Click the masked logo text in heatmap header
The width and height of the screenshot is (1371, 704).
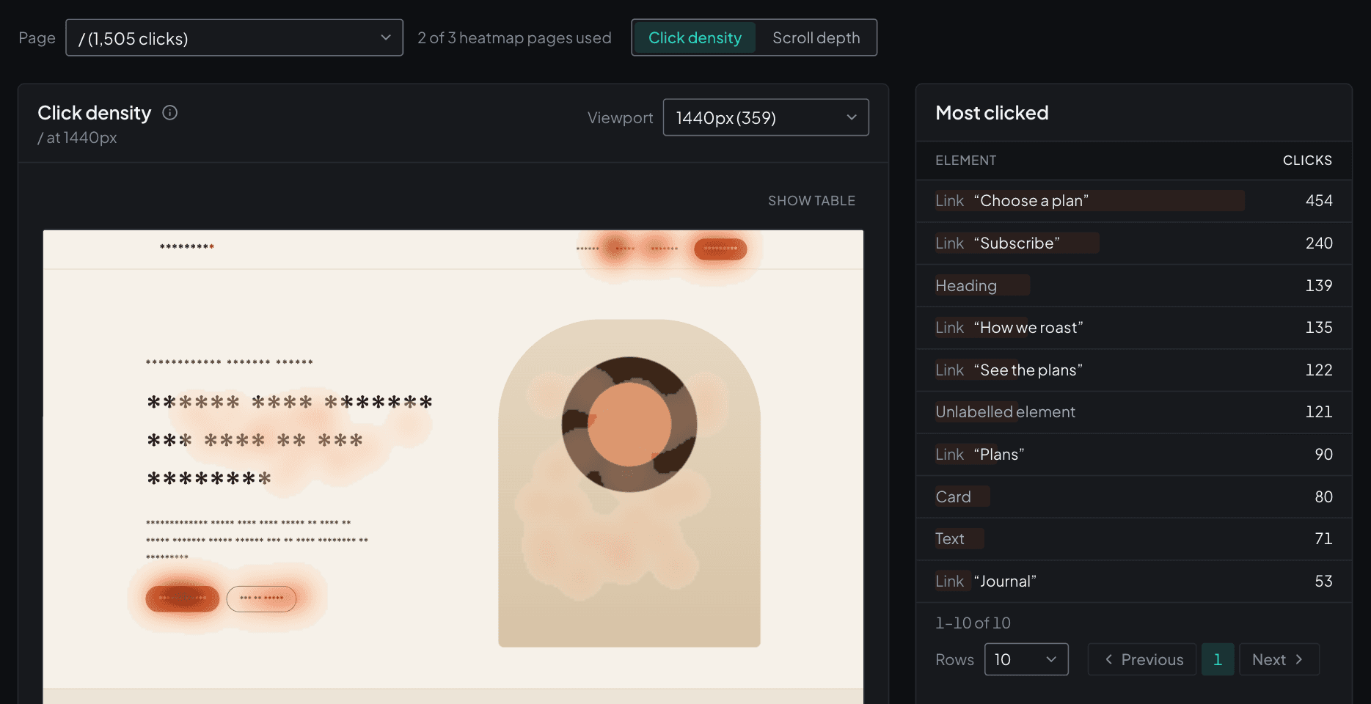pos(187,247)
